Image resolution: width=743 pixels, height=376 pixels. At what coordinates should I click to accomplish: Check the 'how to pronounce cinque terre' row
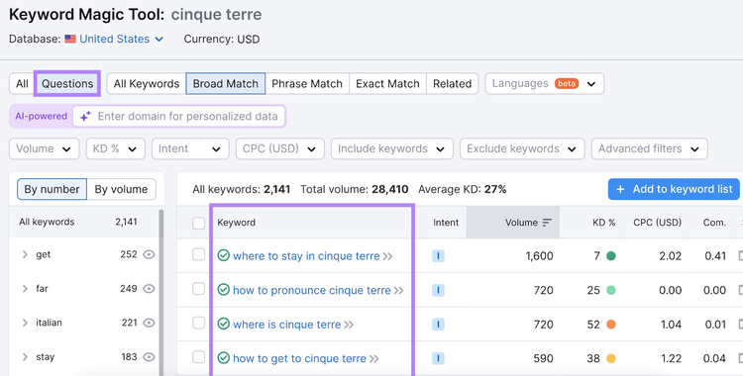click(x=198, y=289)
